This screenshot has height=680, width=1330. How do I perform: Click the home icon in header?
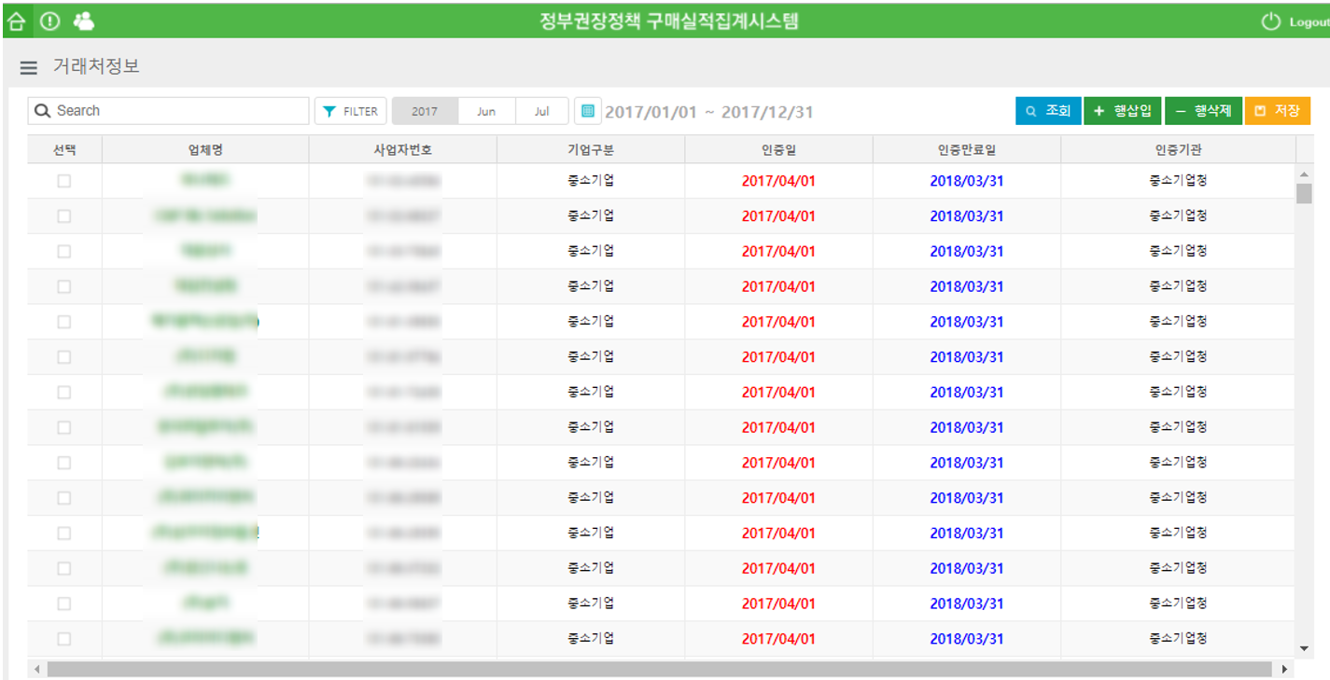click(x=16, y=21)
